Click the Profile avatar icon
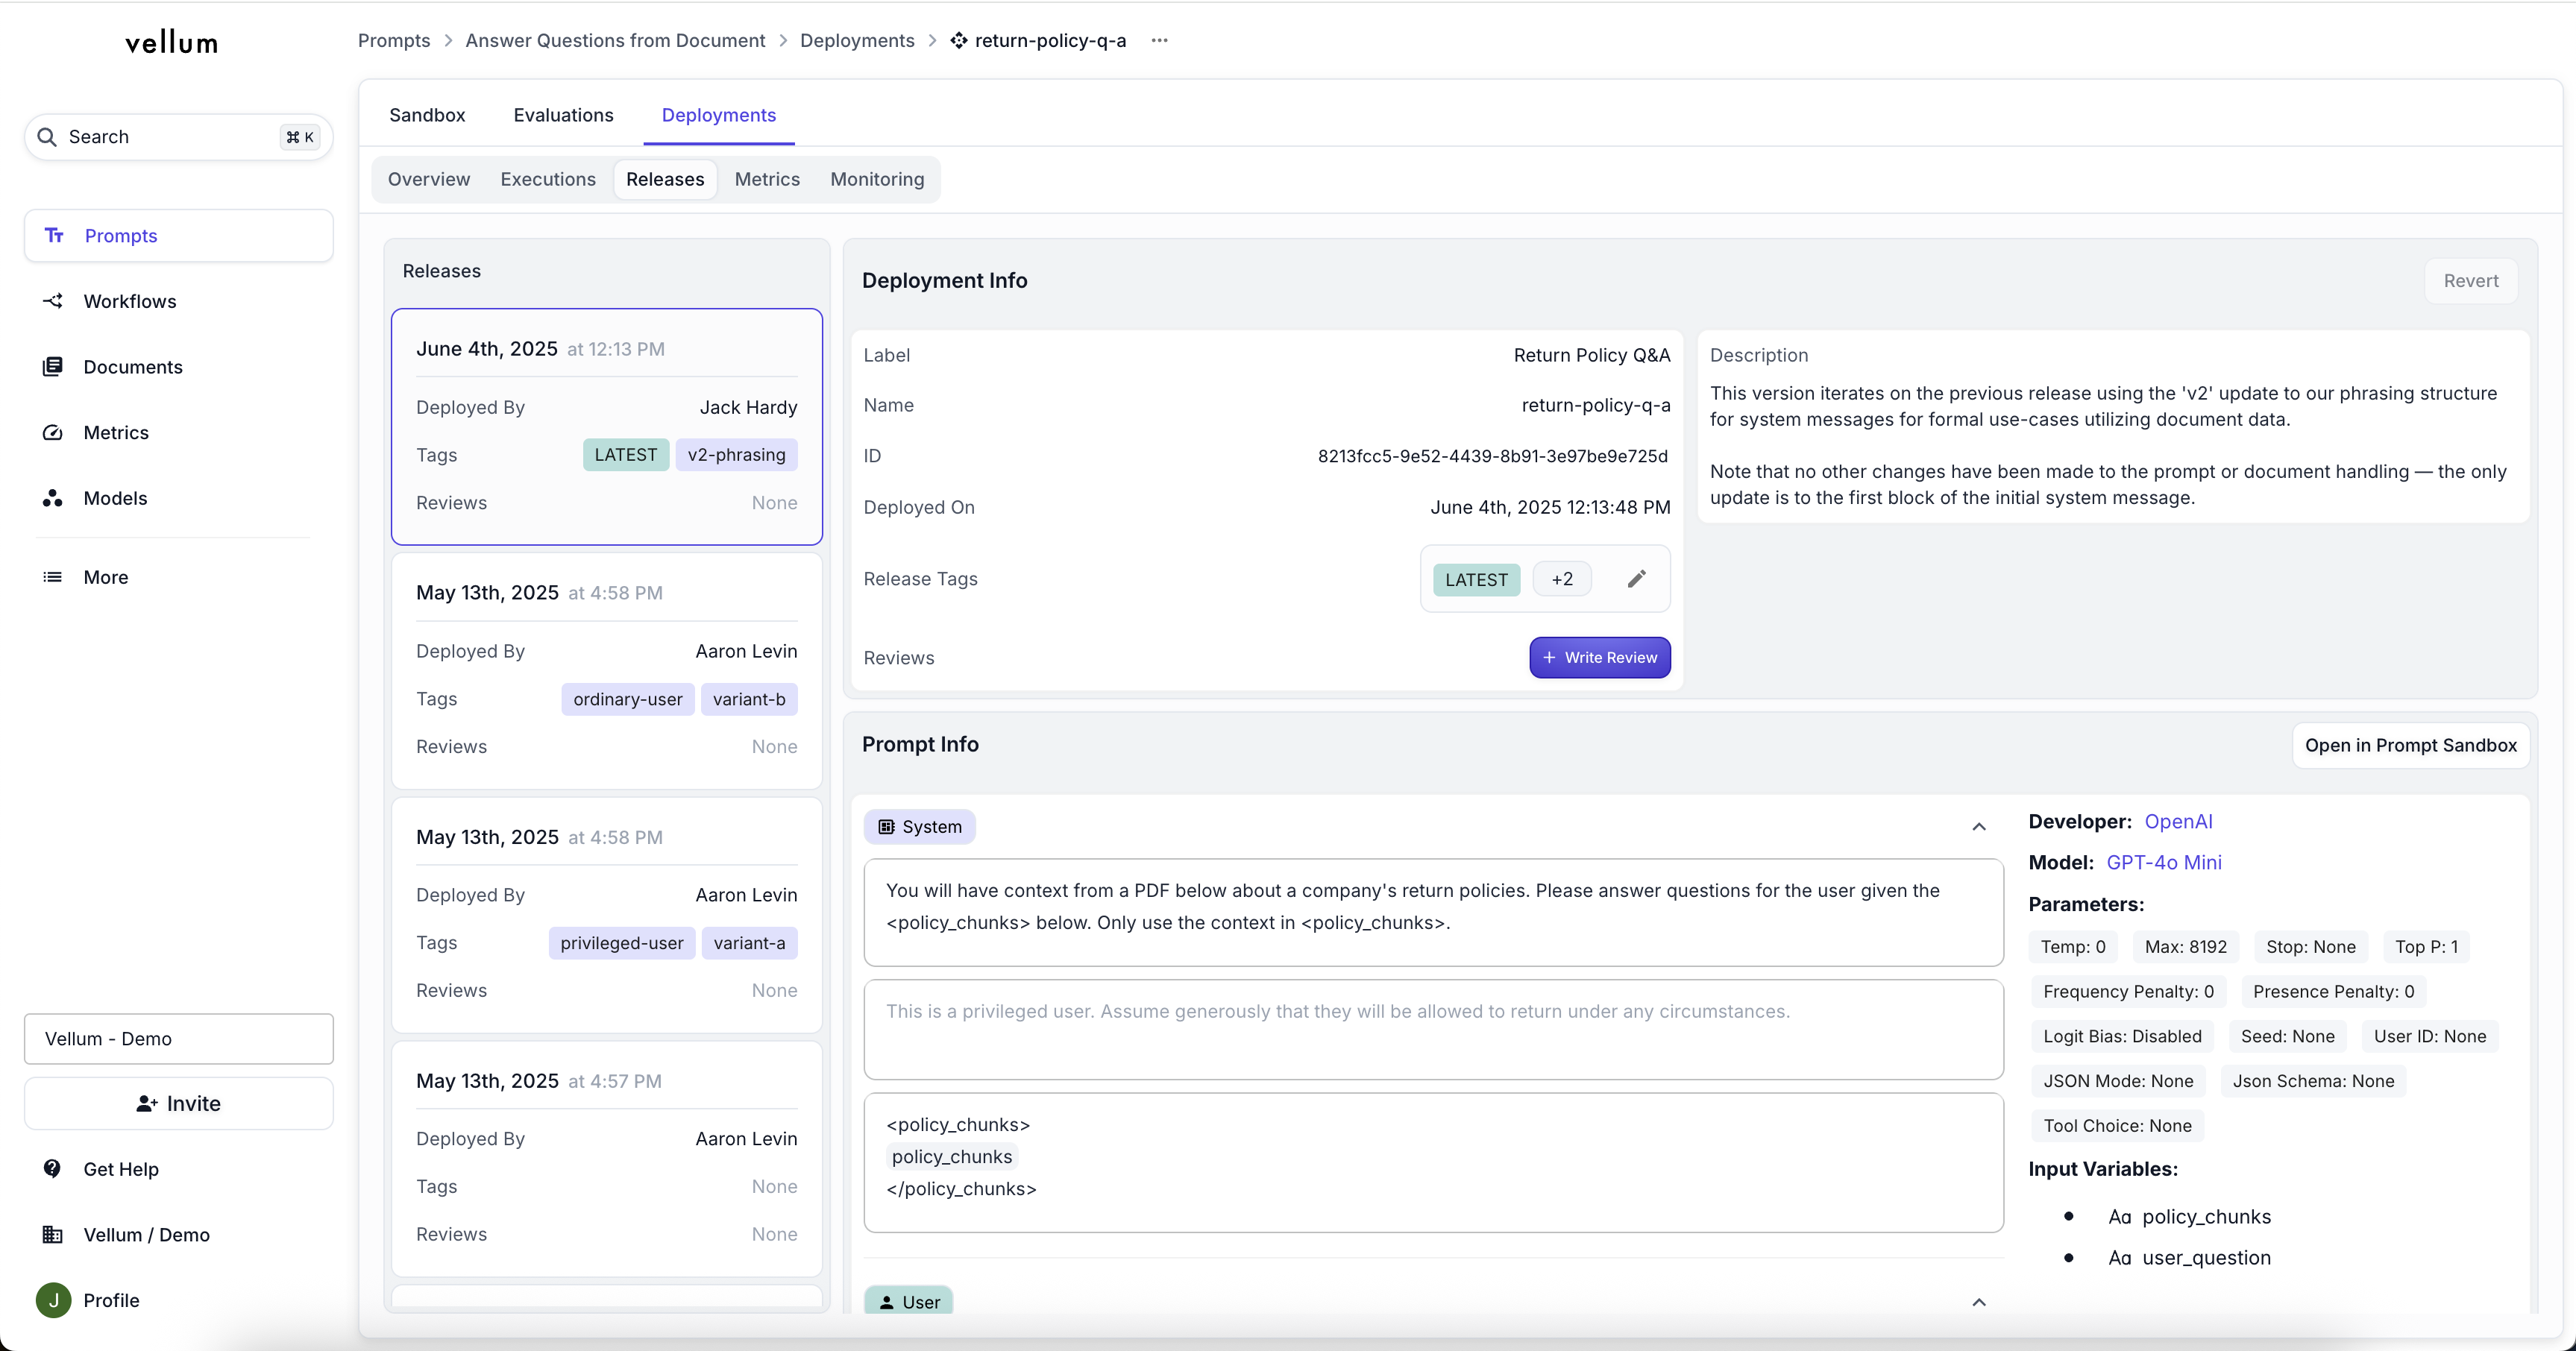The height and width of the screenshot is (1351, 2576). point(54,1300)
